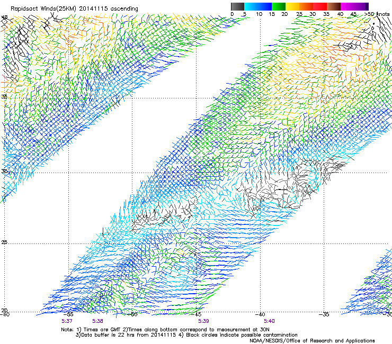
Task: Click the '>50 knots' legend label
Action: coord(377,14)
